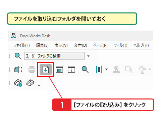Open the 文書(D) menu
161x121 pixels.
pos(80,45)
